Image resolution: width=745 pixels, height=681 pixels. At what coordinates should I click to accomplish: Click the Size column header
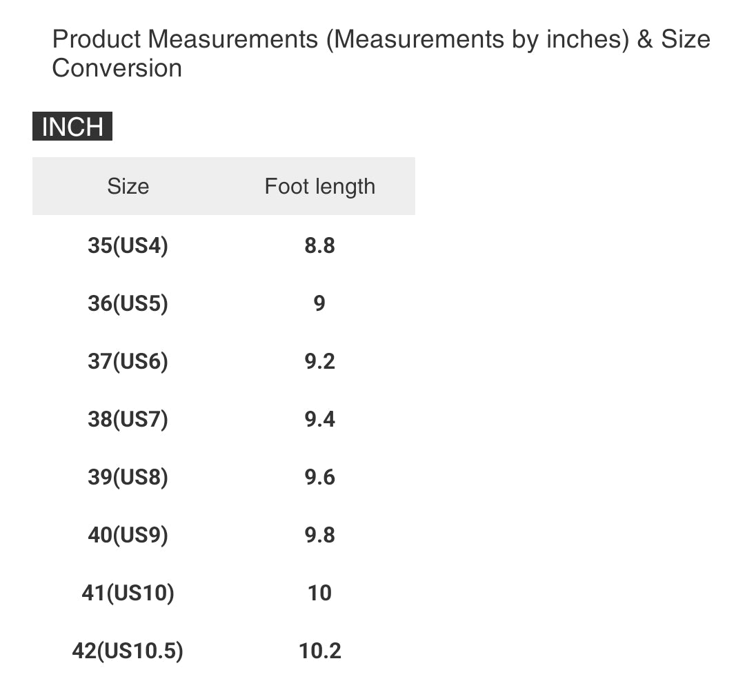(128, 186)
